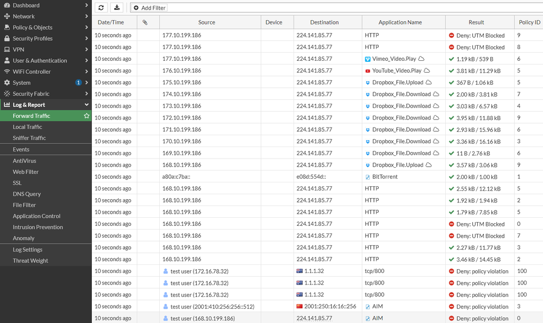Click the WiFi Controller signal icon
543x323 pixels.
click(x=7, y=72)
